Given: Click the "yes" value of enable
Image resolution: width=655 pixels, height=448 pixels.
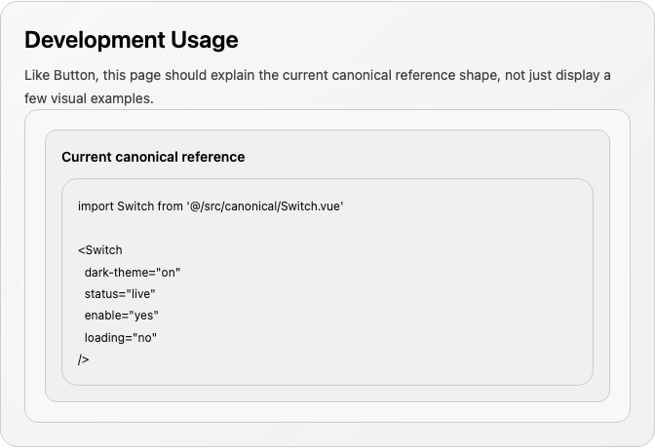Looking at the screenshot, I should coord(143,316).
